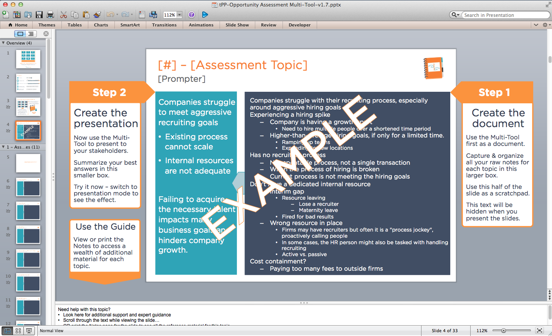Image resolution: width=552 pixels, height=336 pixels.
Task: Save the presentation with floppy icon
Action: pyautogui.click(x=39, y=15)
